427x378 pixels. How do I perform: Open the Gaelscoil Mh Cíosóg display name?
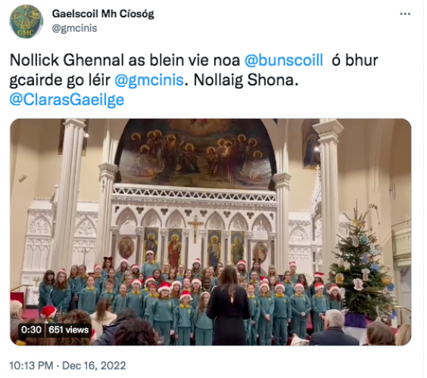coord(103,14)
